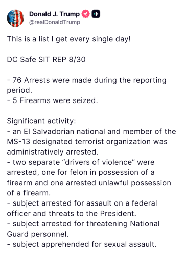Click the red verified checkmark badge
185x255 pixels.
click(85, 14)
